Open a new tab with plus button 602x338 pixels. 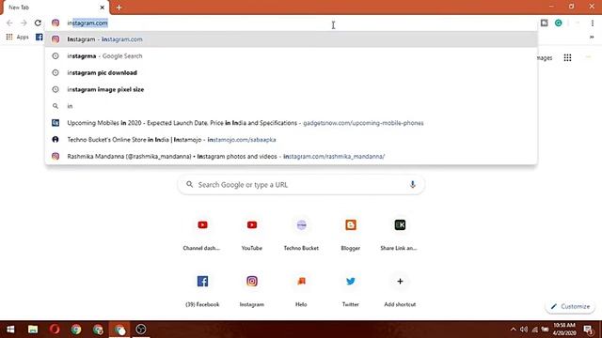[119, 8]
